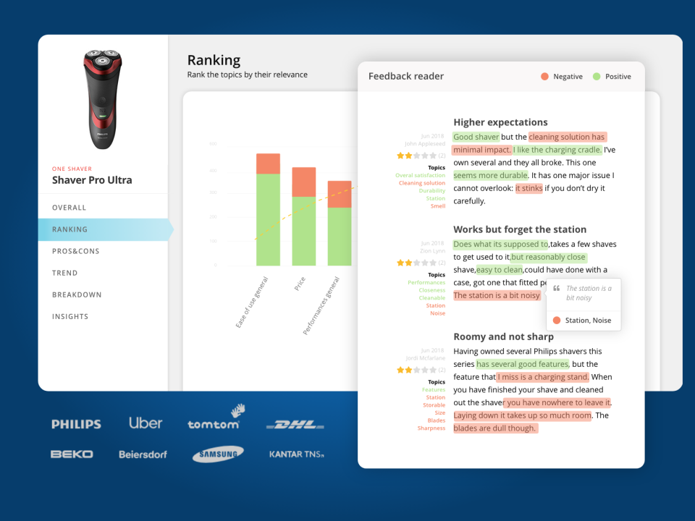
Task: Click the Beiersdorf logo
Action: coord(143,454)
